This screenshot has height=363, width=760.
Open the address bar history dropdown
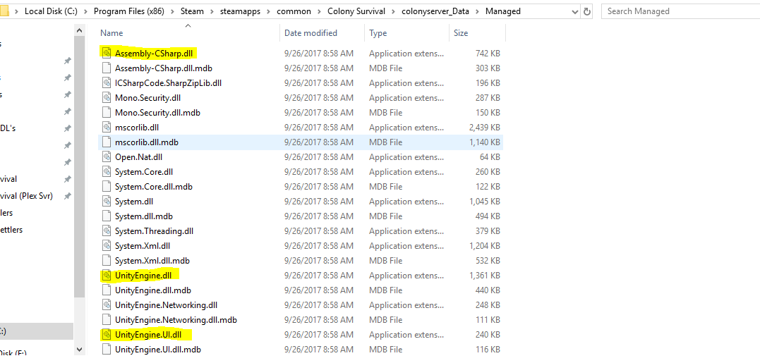click(x=574, y=11)
